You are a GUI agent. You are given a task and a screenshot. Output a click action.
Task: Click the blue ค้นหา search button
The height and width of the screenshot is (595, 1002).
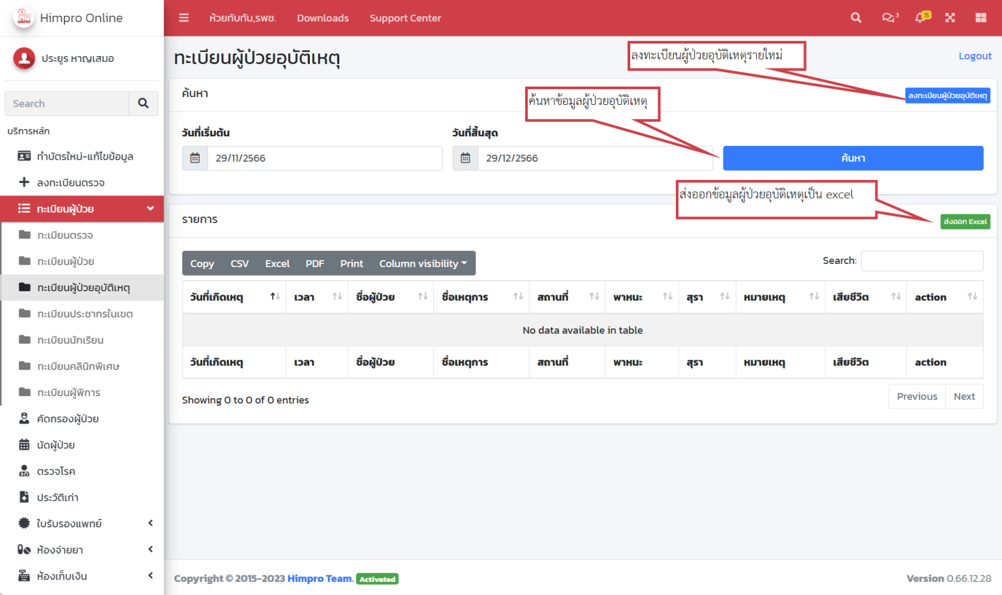853,158
